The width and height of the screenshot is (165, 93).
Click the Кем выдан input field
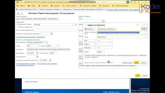click(x=48, y=50)
